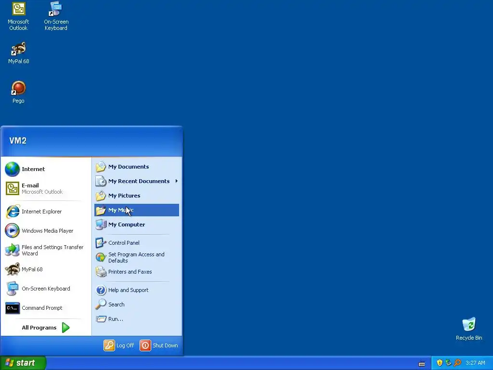Click the Control Panel icon
The height and width of the screenshot is (370, 493).
click(x=101, y=243)
